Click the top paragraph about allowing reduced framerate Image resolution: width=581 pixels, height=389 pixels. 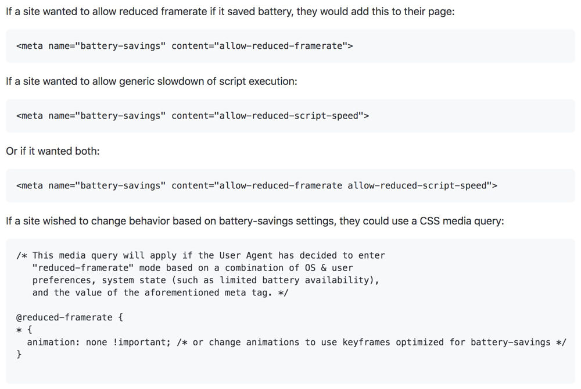pos(230,12)
